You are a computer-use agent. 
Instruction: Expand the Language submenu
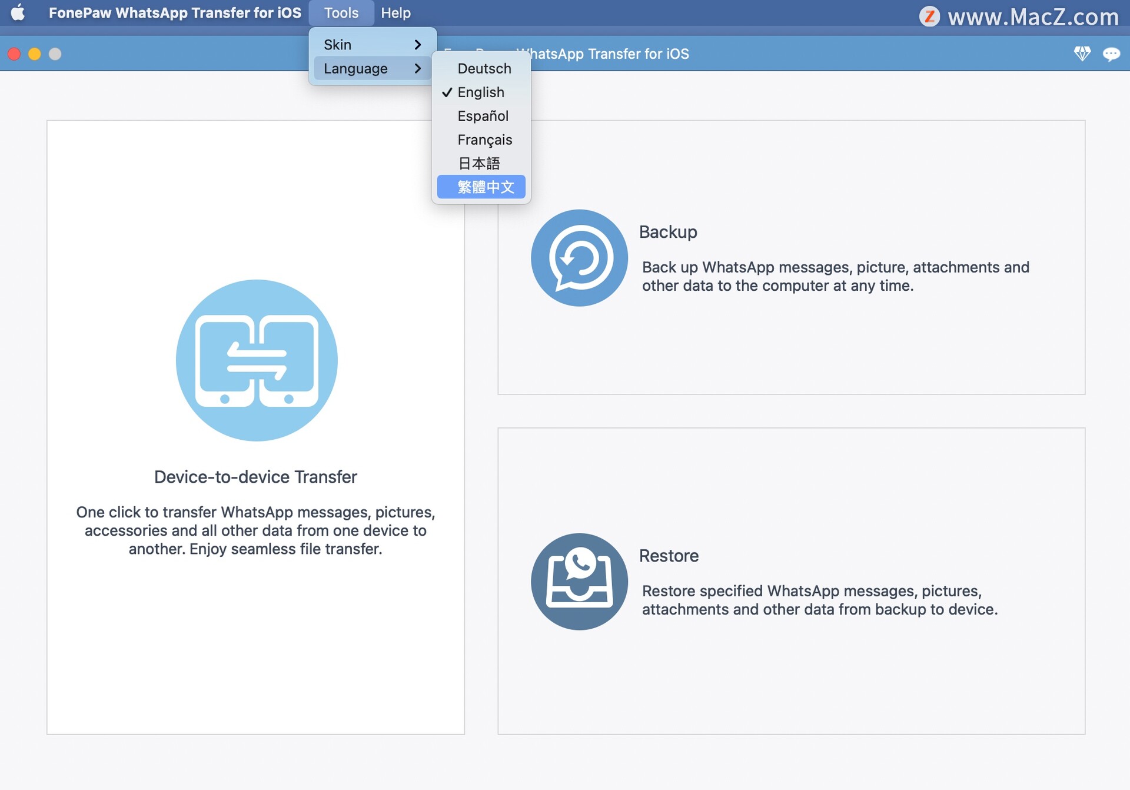(x=373, y=68)
